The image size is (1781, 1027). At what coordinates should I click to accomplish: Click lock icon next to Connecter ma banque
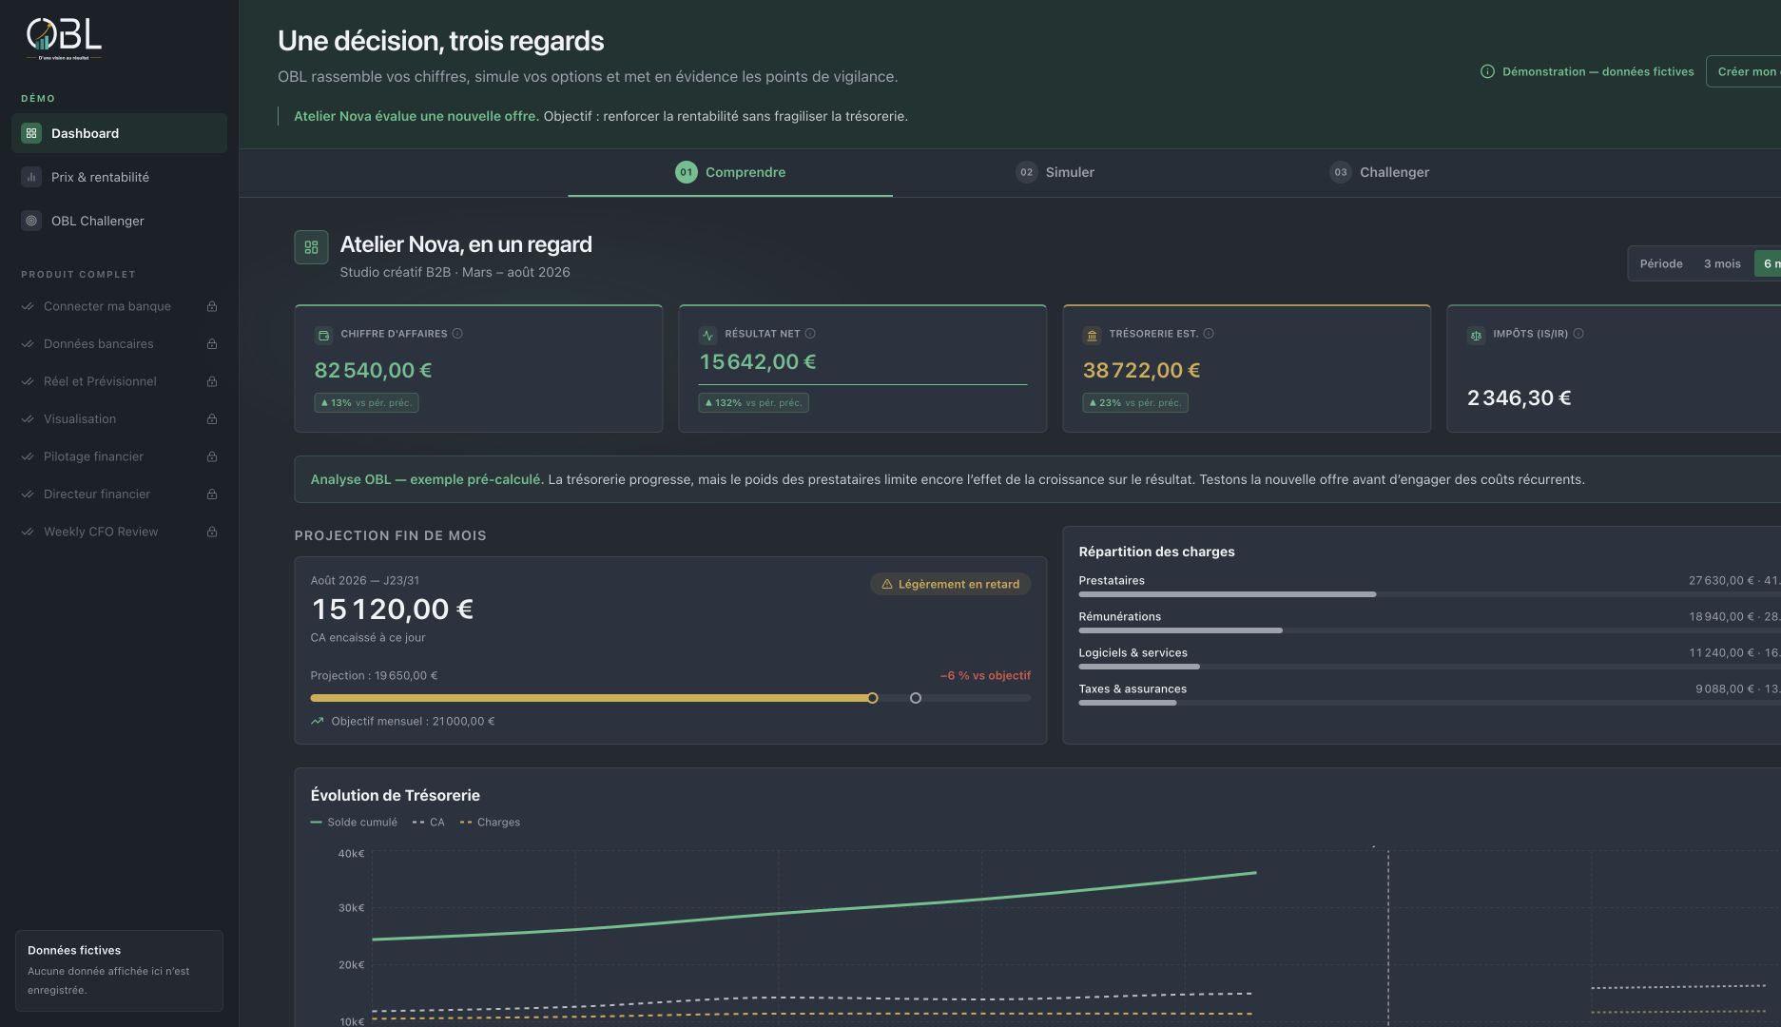pyautogui.click(x=212, y=306)
